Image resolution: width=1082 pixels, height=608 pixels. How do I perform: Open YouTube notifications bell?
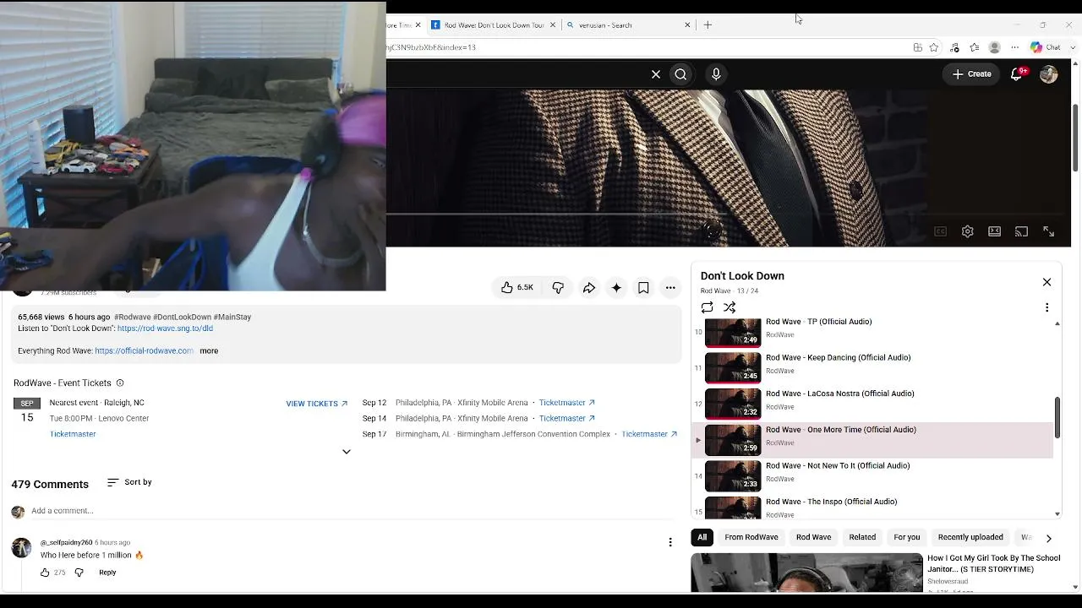point(1017,74)
